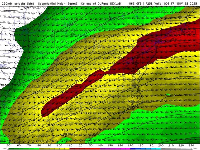This screenshot has width=200, height=150.
Task: Click the legend value 190
Action: tap(151, 145)
